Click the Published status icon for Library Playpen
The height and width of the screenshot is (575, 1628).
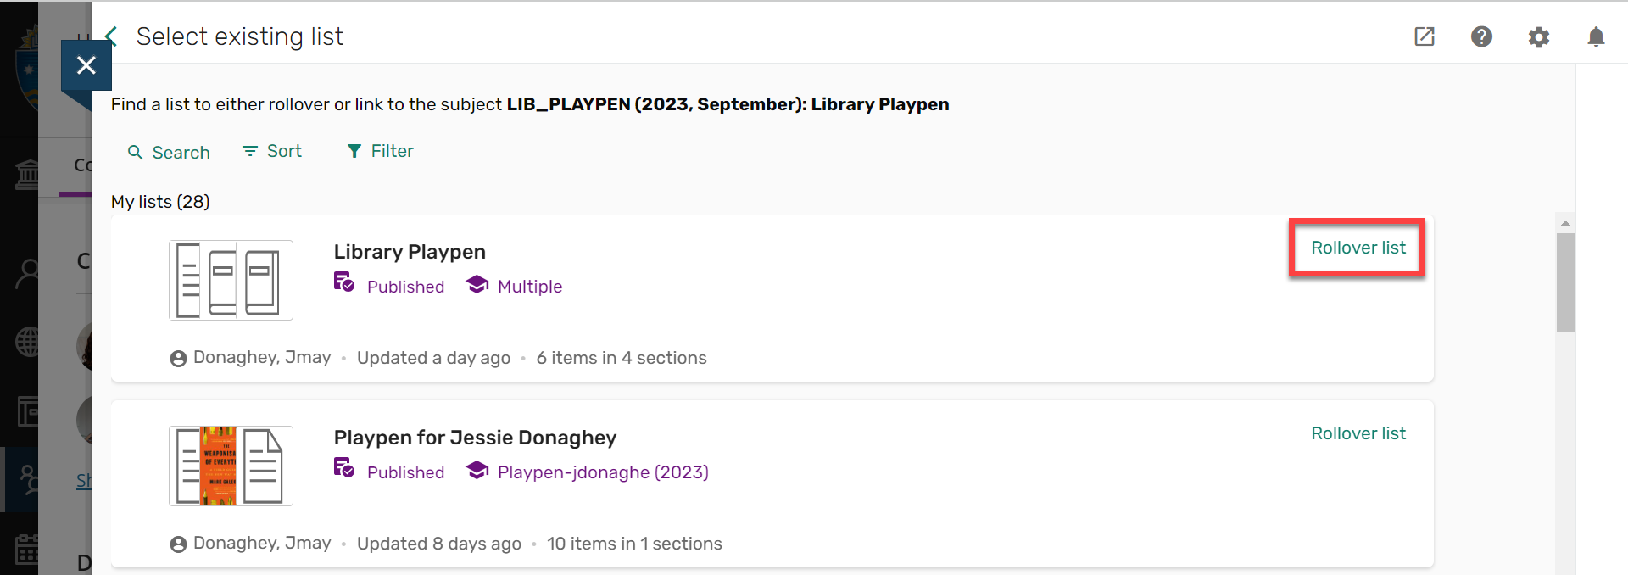pyautogui.click(x=343, y=283)
